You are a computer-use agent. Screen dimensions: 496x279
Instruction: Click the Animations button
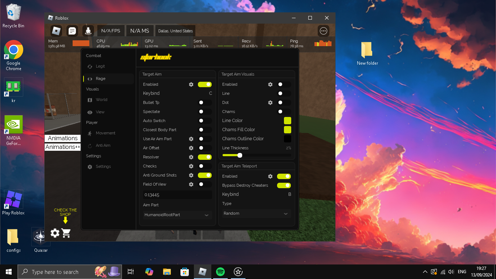[63, 138]
